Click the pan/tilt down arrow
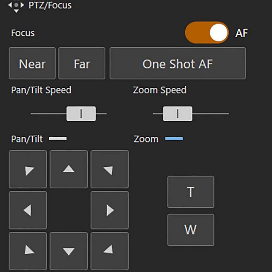272x272 pixels. pos(69,251)
